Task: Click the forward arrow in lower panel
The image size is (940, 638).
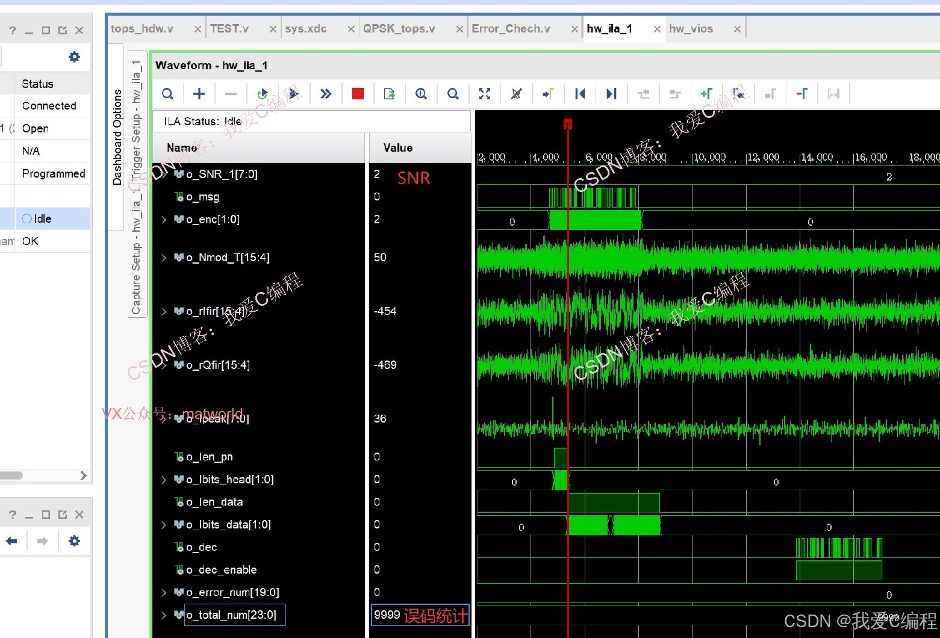Action: pos(42,541)
